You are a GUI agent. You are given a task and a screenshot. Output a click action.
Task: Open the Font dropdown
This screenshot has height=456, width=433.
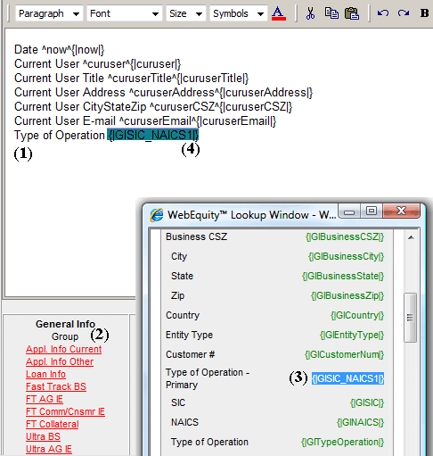pyautogui.click(x=125, y=13)
